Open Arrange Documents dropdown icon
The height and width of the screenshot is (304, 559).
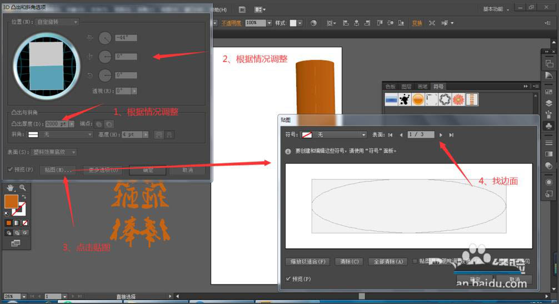pos(259,9)
